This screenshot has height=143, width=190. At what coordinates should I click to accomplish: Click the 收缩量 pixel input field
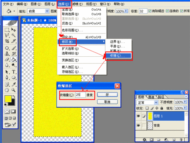coord(80,95)
